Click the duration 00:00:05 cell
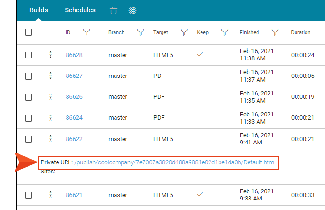This screenshot has width=325, height=210. click(303, 76)
